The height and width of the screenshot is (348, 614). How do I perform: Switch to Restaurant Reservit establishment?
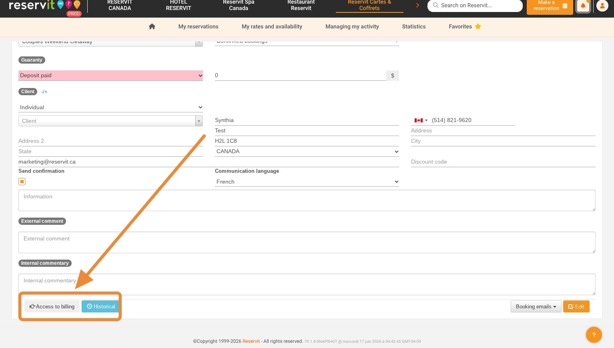(x=301, y=5)
